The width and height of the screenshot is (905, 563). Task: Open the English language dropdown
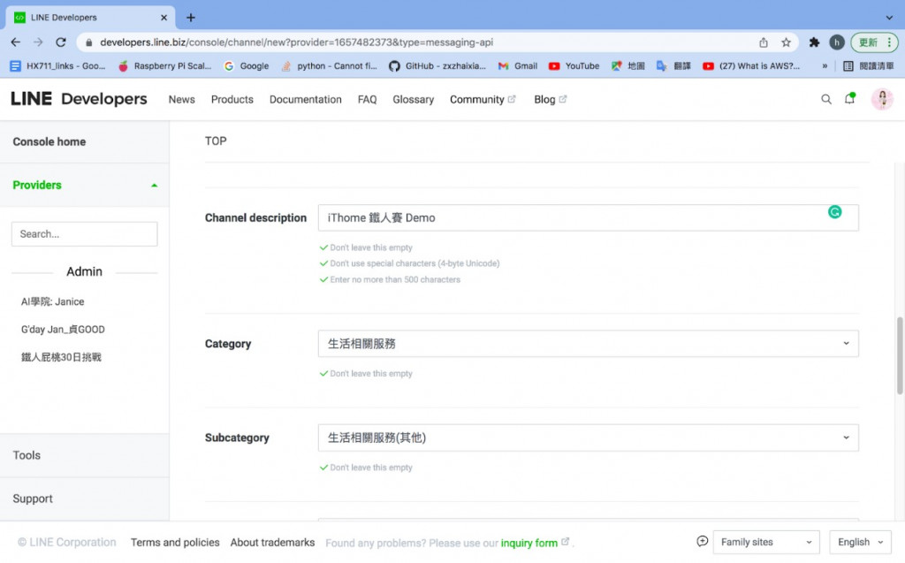click(860, 542)
